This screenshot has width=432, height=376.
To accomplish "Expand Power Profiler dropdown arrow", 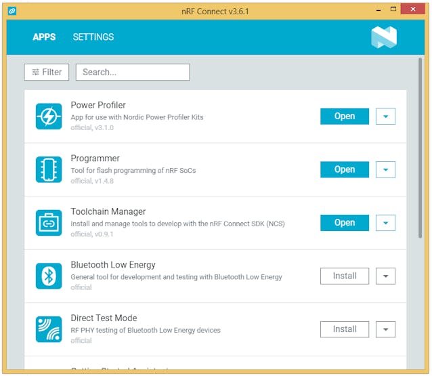I will tap(385, 116).
